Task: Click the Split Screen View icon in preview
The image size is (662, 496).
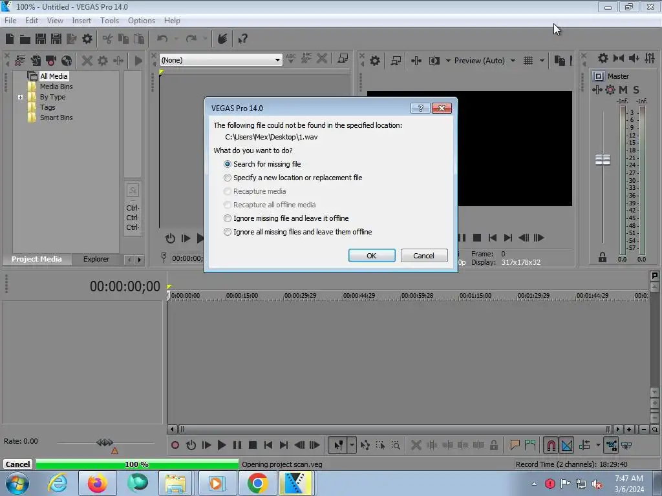Action: click(x=434, y=61)
